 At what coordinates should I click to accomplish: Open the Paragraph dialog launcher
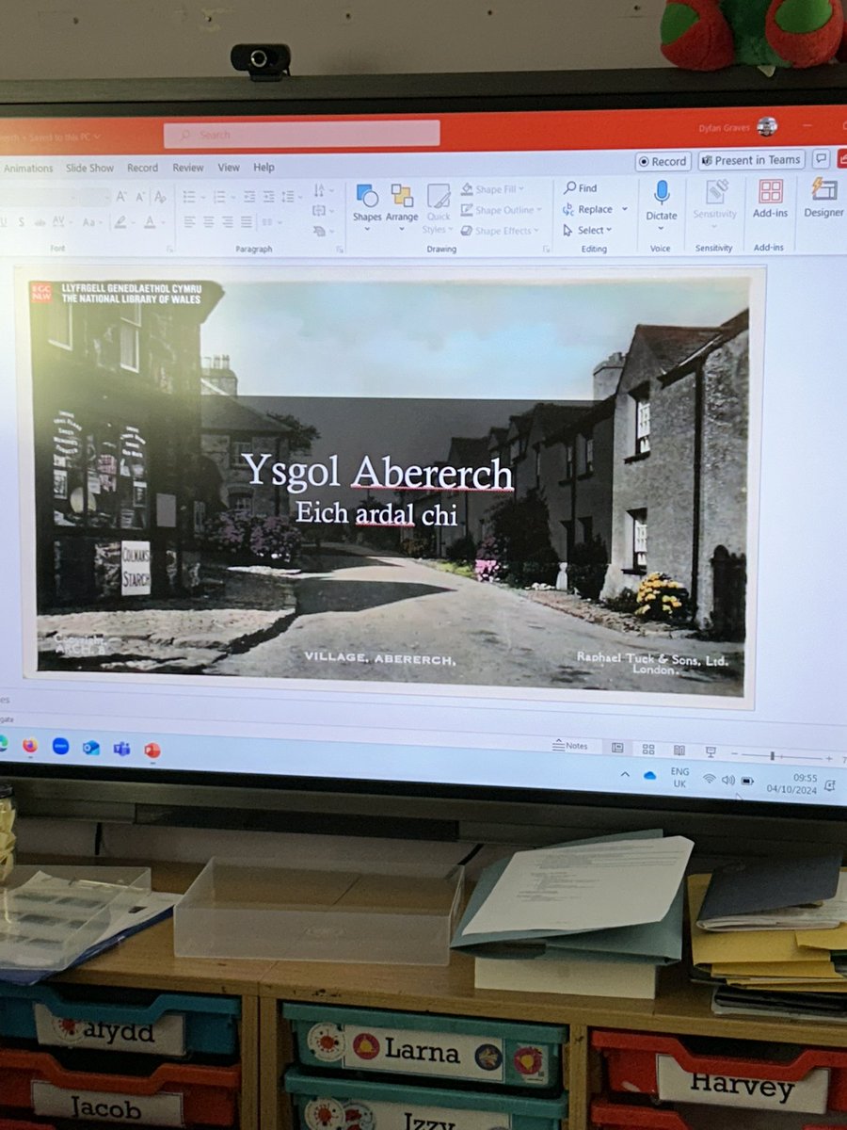pyautogui.click(x=340, y=249)
